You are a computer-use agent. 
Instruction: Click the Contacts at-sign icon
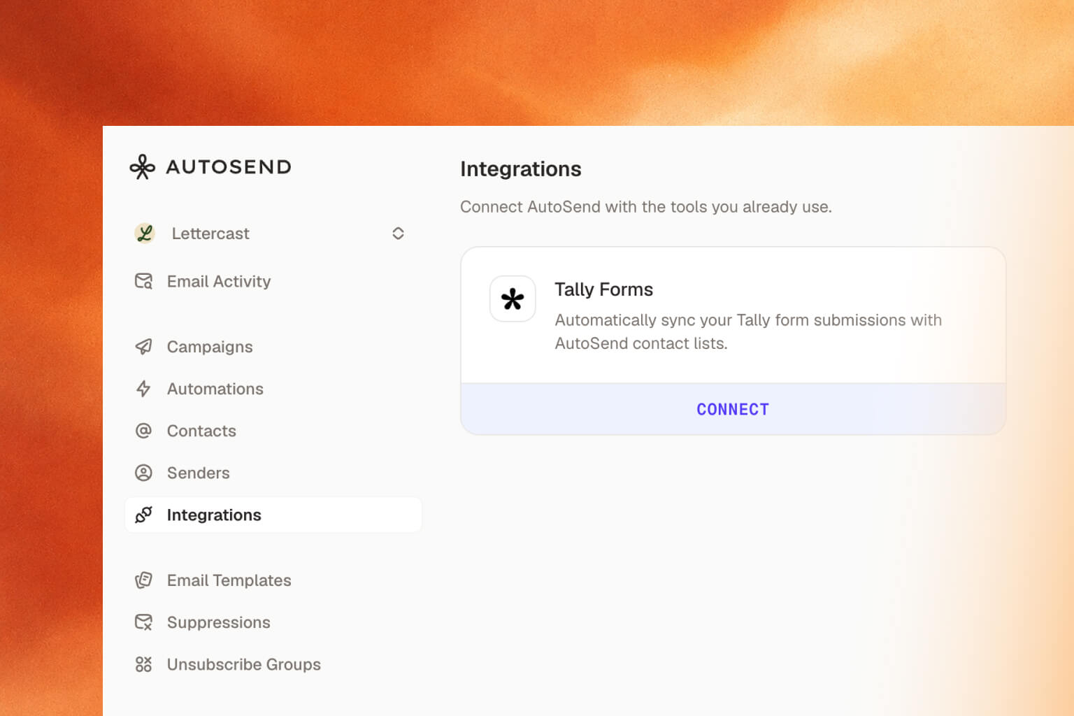143,431
